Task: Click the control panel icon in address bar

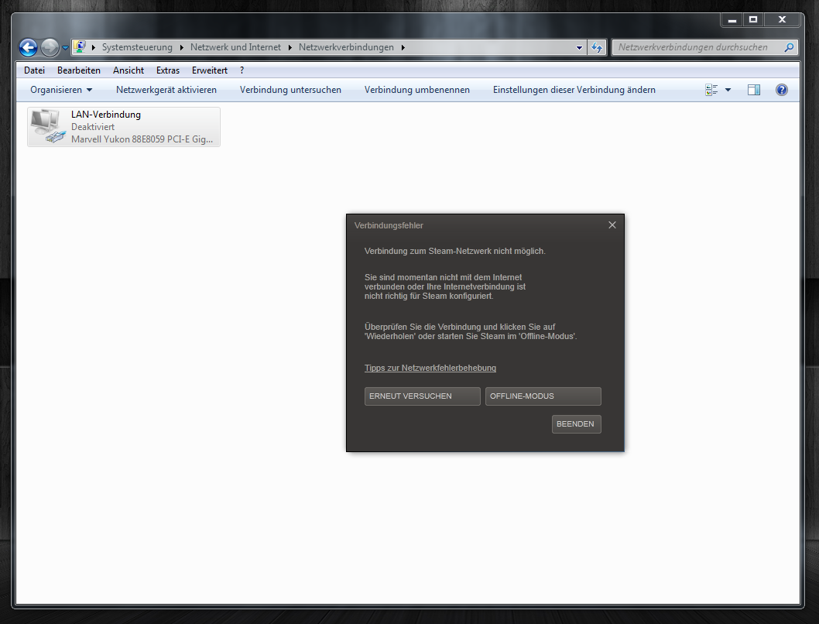Action: [x=80, y=46]
